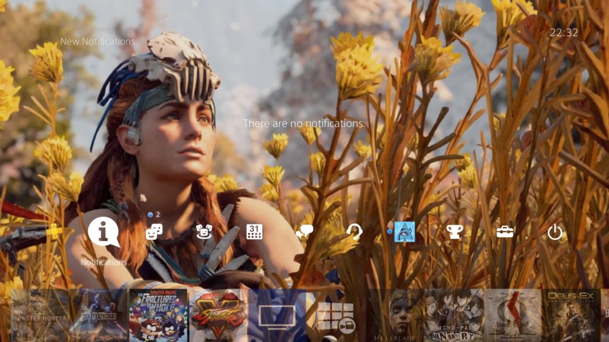Viewport: 609px width, 342px height.
Task: Open the Events calendar icon
Action: point(255,232)
